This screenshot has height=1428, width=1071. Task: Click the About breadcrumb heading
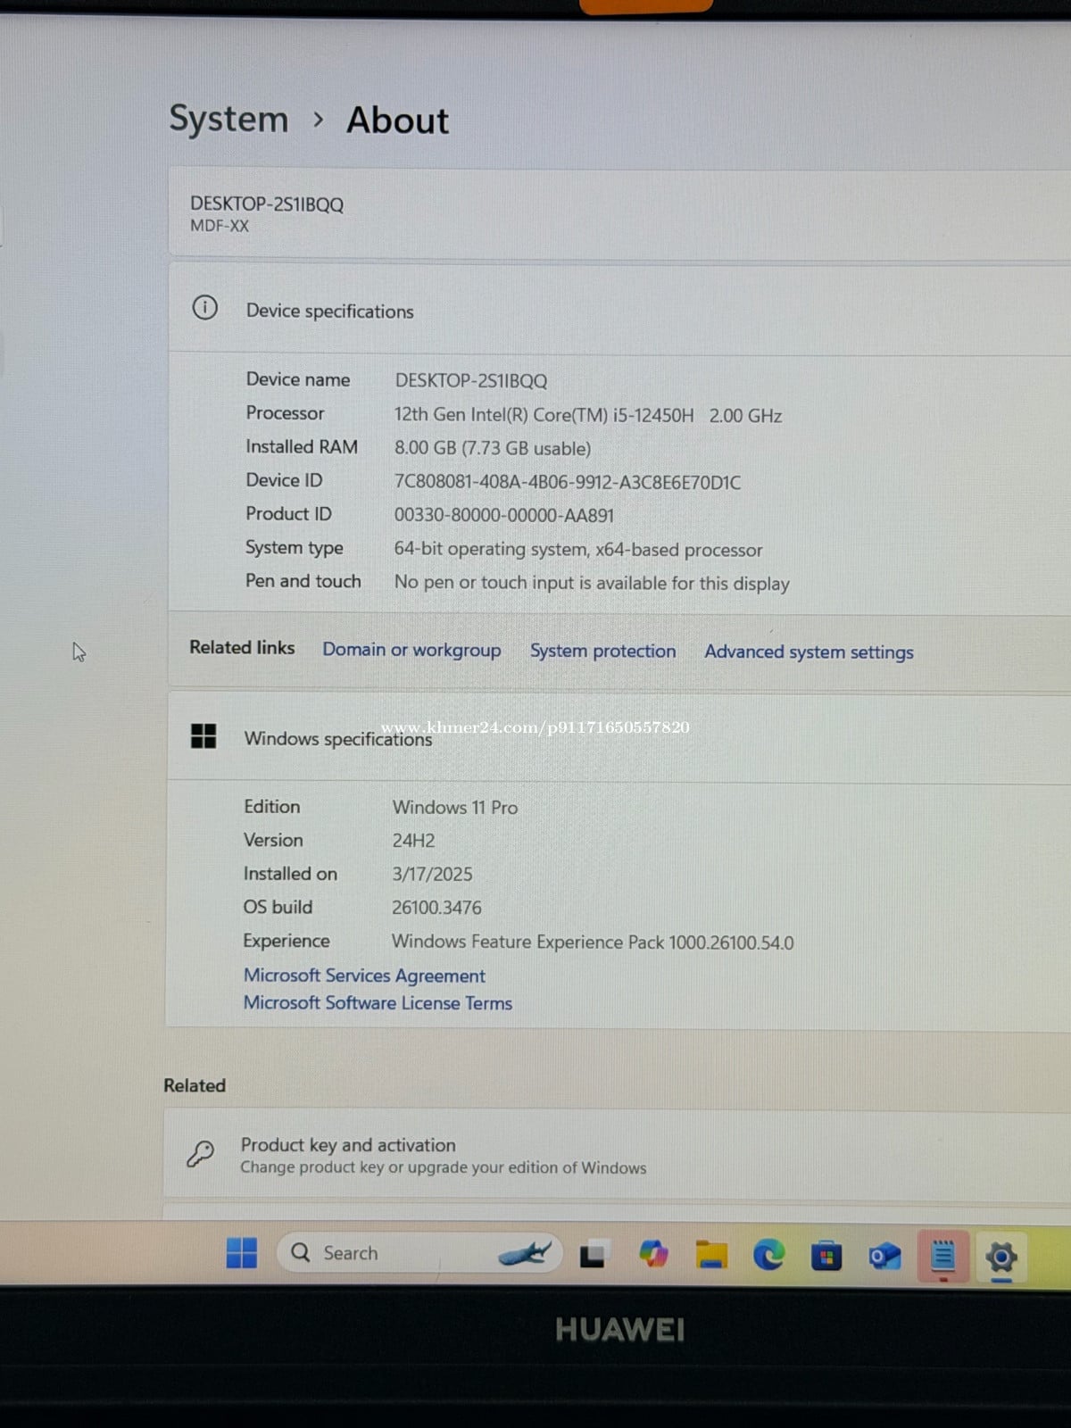397,120
